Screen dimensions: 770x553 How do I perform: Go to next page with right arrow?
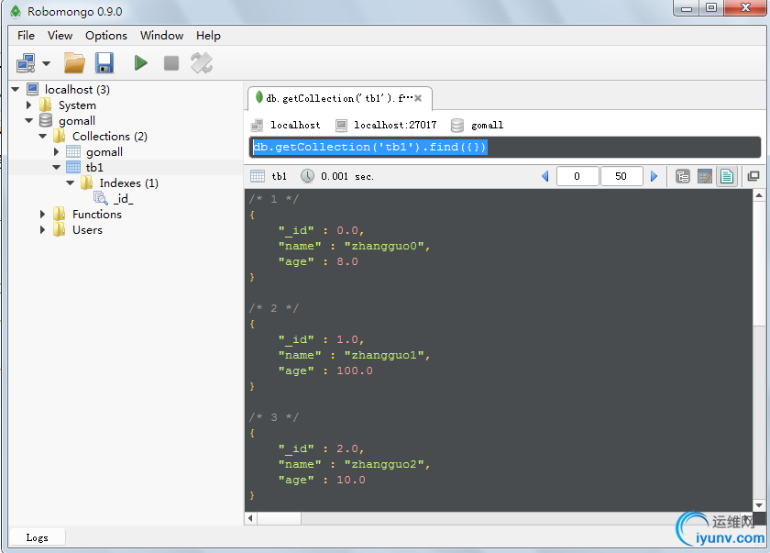pyautogui.click(x=654, y=176)
